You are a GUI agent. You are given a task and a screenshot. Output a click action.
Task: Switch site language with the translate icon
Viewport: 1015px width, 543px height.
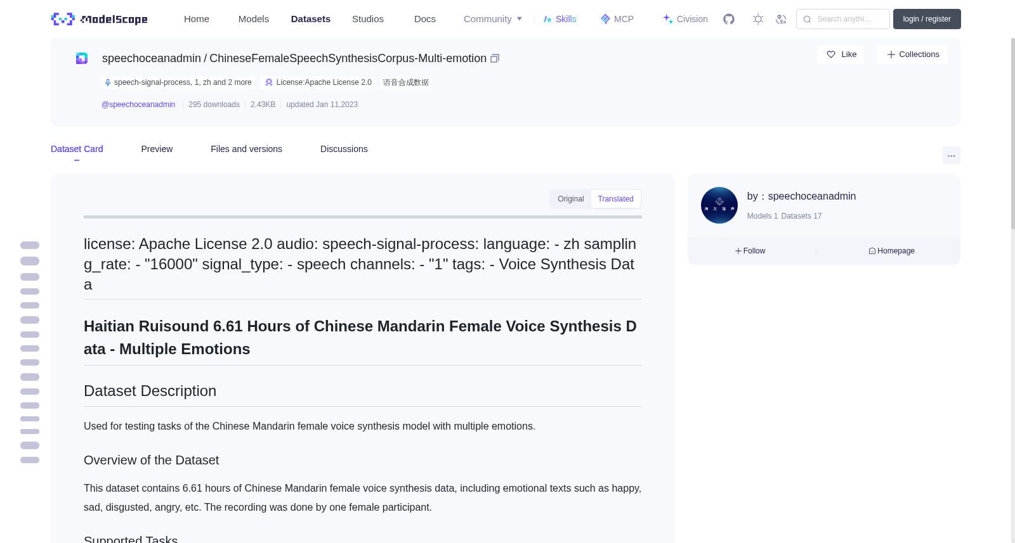(x=781, y=19)
